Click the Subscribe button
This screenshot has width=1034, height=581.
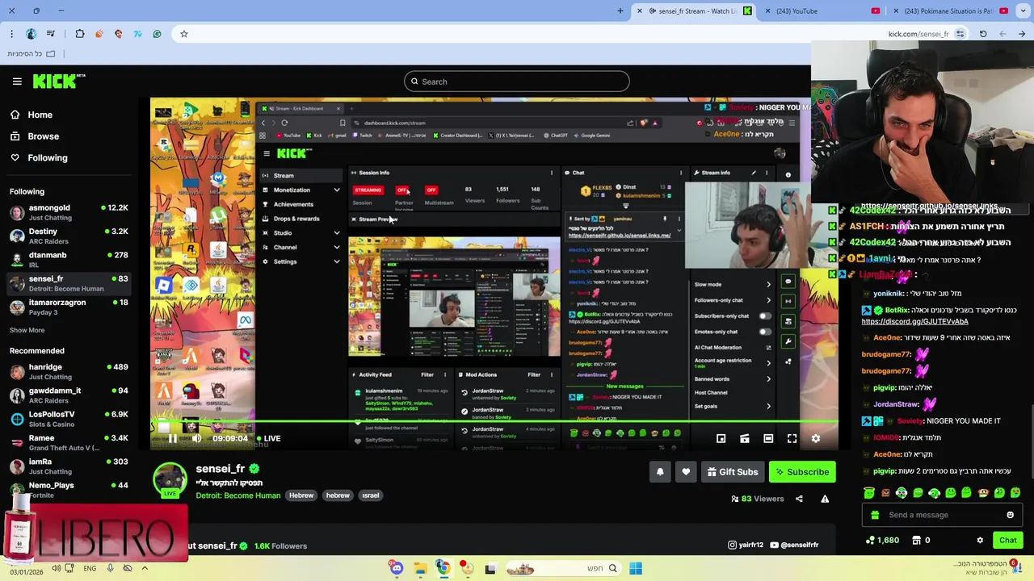[802, 472]
